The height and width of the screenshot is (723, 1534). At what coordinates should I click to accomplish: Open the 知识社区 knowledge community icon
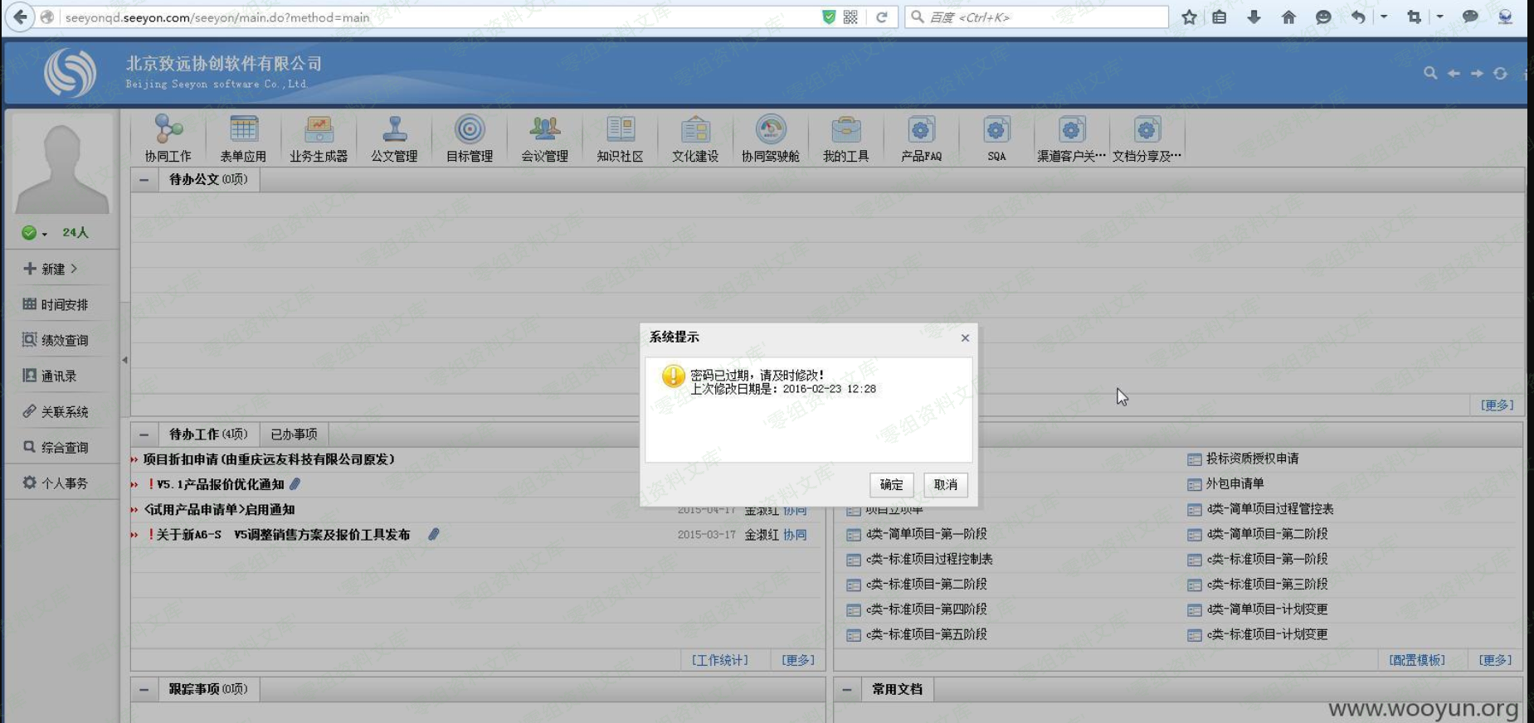(620, 131)
